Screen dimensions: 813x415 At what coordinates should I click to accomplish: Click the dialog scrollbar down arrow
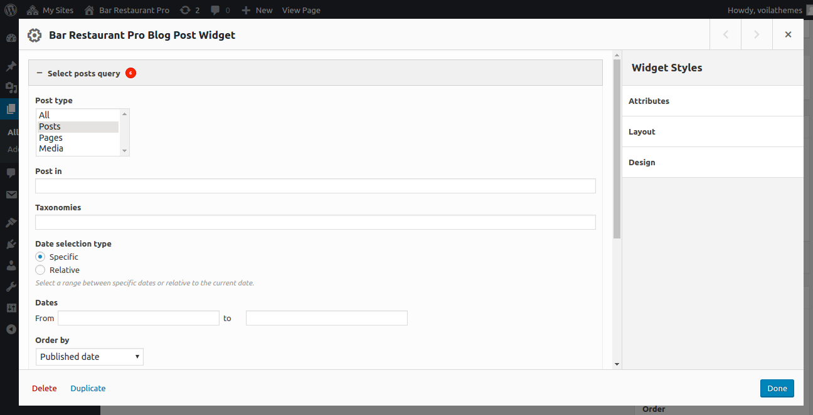(x=617, y=364)
